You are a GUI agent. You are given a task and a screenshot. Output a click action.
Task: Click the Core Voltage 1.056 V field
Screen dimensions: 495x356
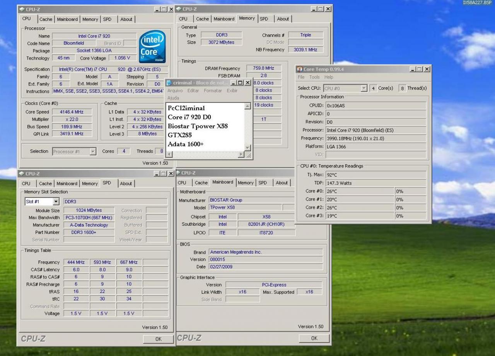[x=122, y=58]
